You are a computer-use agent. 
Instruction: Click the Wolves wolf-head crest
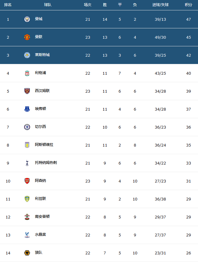[27, 253]
